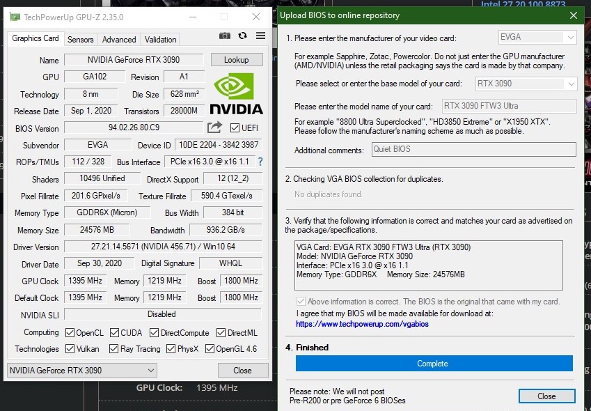Click the VGA Card info summary box

click(x=429, y=265)
